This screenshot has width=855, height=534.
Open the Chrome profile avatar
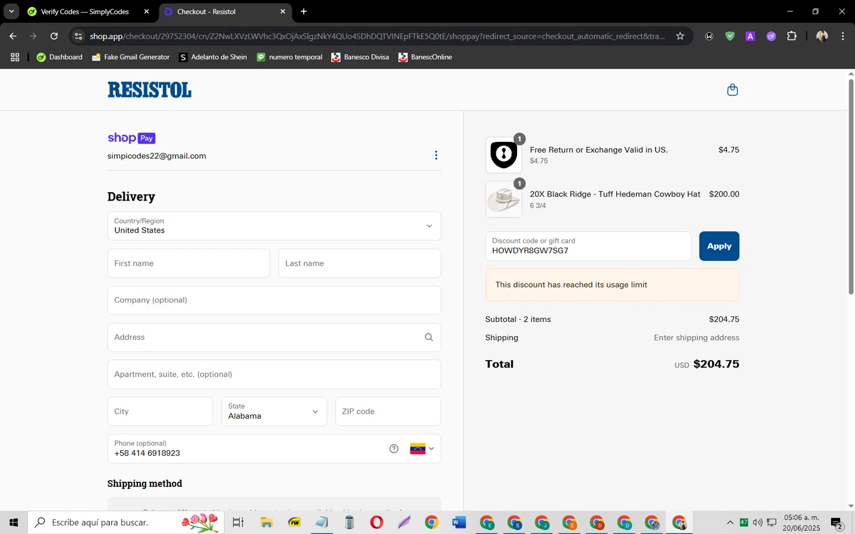(x=822, y=36)
